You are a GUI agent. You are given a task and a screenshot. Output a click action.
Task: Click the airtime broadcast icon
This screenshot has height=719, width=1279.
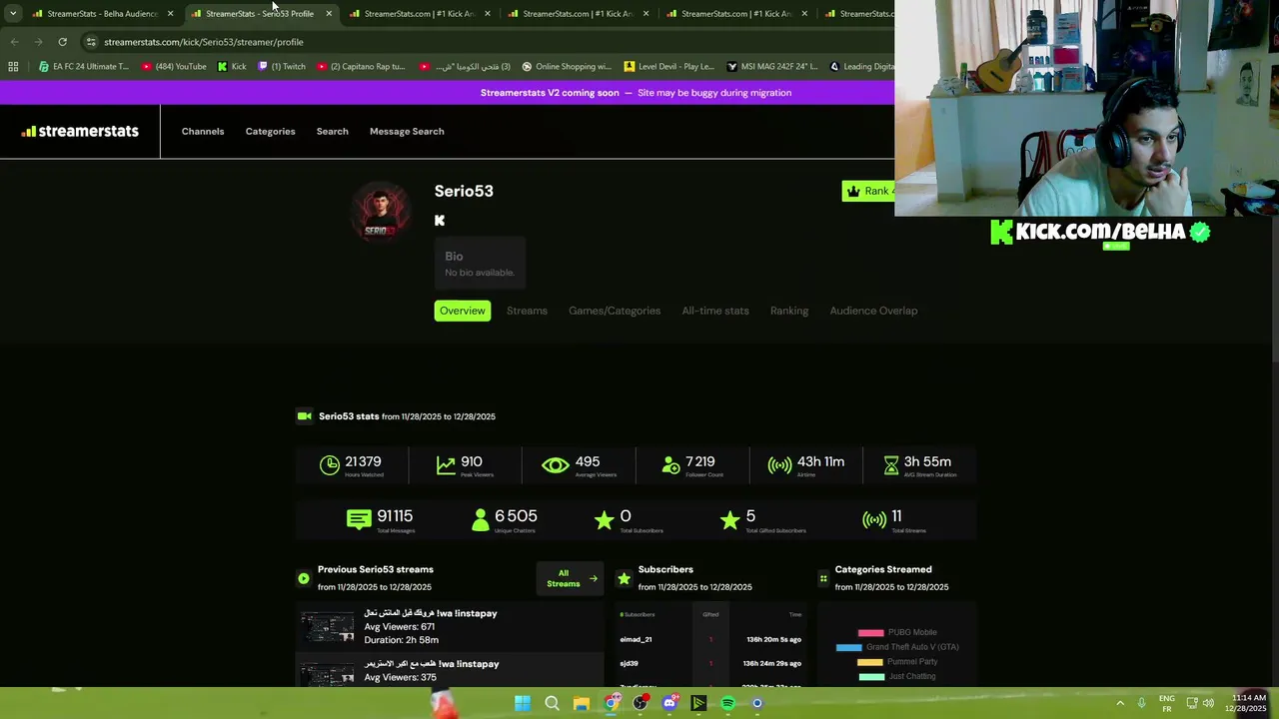[x=779, y=465]
